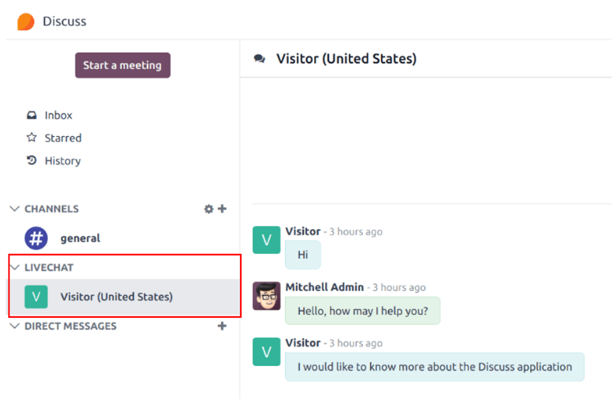
Task: Open the Starred messages view
Action: pyautogui.click(x=63, y=138)
